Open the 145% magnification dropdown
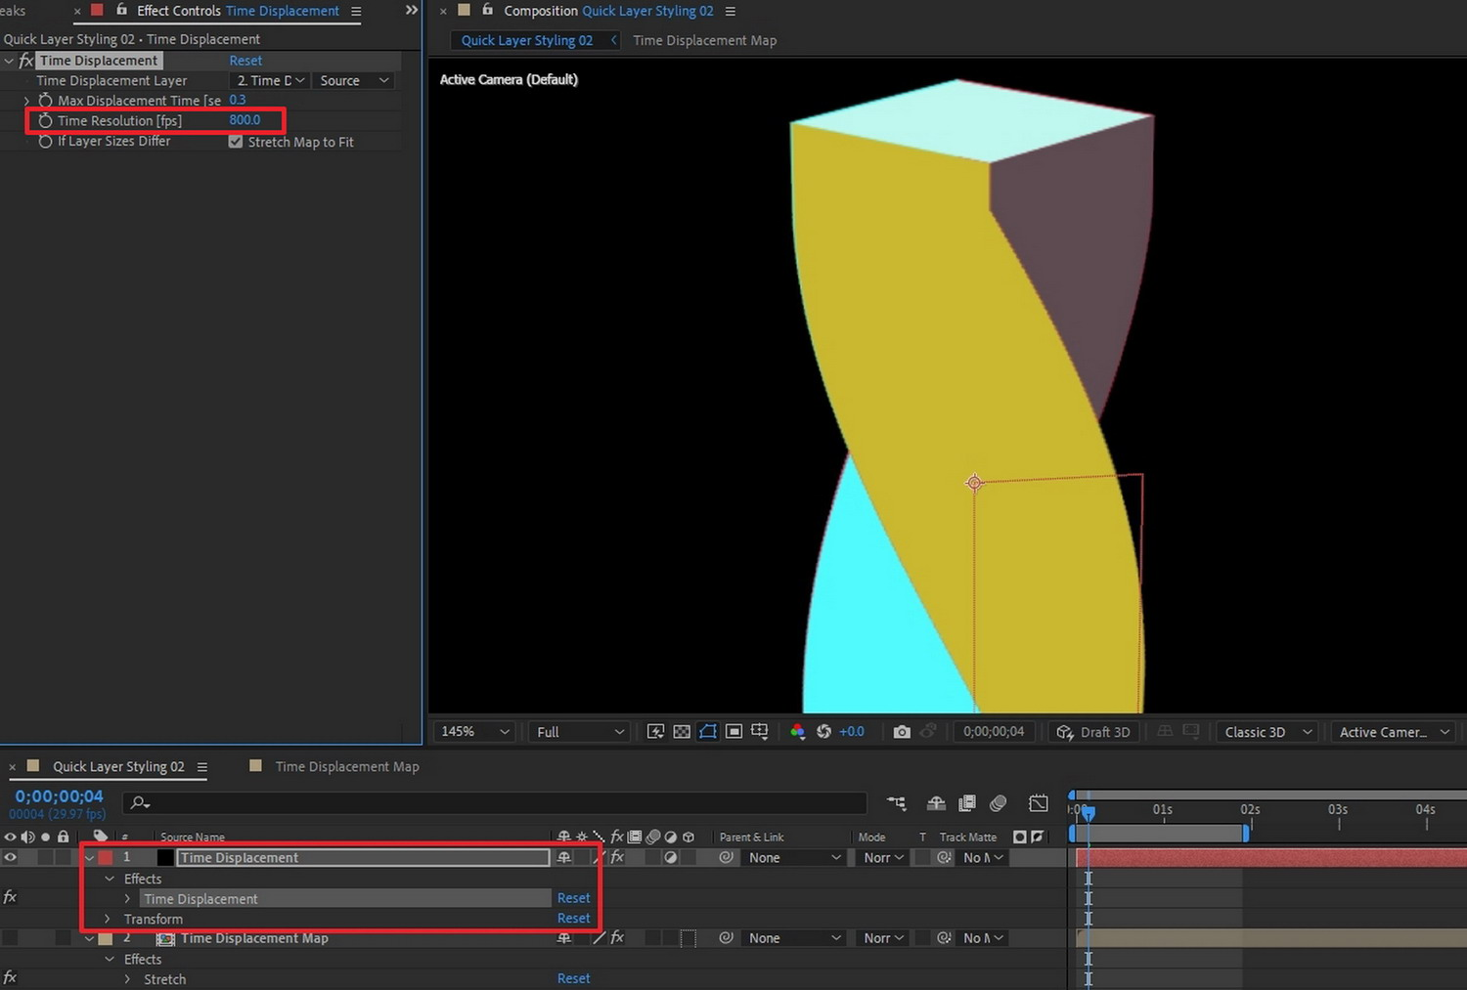Image resolution: width=1467 pixels, height=990 pixels. tap(475, 732)
